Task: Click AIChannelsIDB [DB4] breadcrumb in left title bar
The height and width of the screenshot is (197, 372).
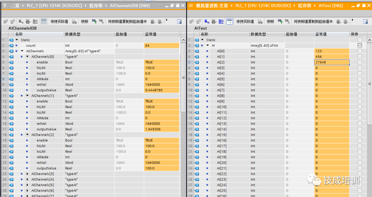Action: pos(130,6)
